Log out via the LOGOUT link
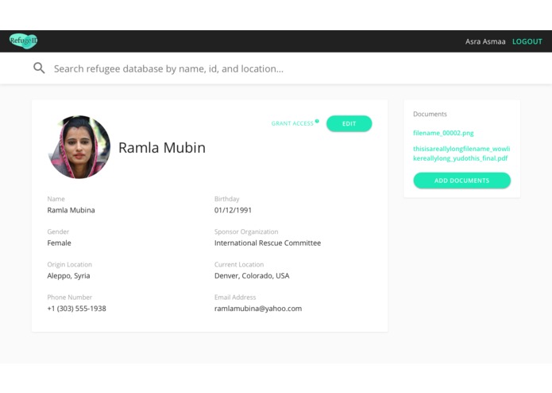 (527, 41)
